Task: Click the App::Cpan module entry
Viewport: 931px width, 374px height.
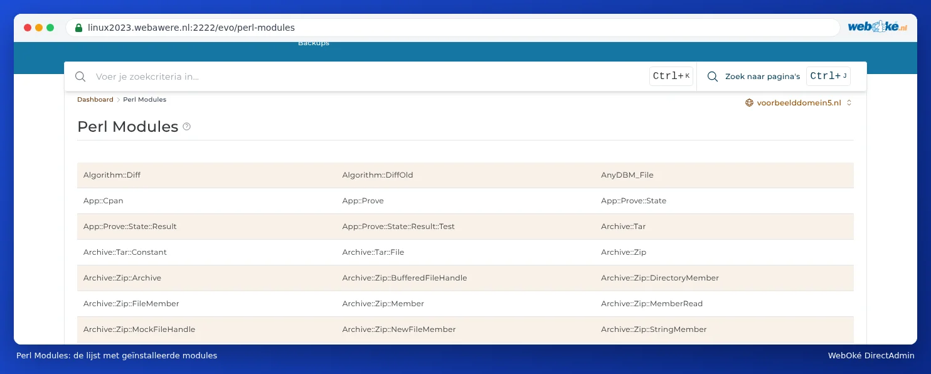Action: tap(104, 201)
